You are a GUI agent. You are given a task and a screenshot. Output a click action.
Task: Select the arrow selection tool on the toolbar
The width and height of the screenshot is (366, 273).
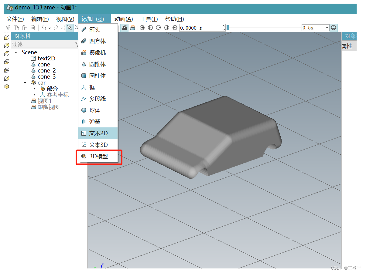[x=69, y=28]
